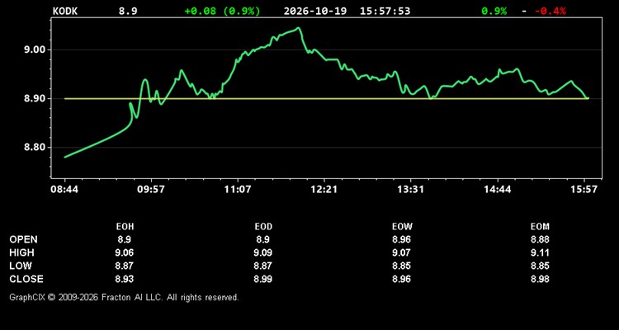The width and height of the screenshot is (619, 330).
Task: Click the EOH open value 8.9
Action: [x=125, y=239]
